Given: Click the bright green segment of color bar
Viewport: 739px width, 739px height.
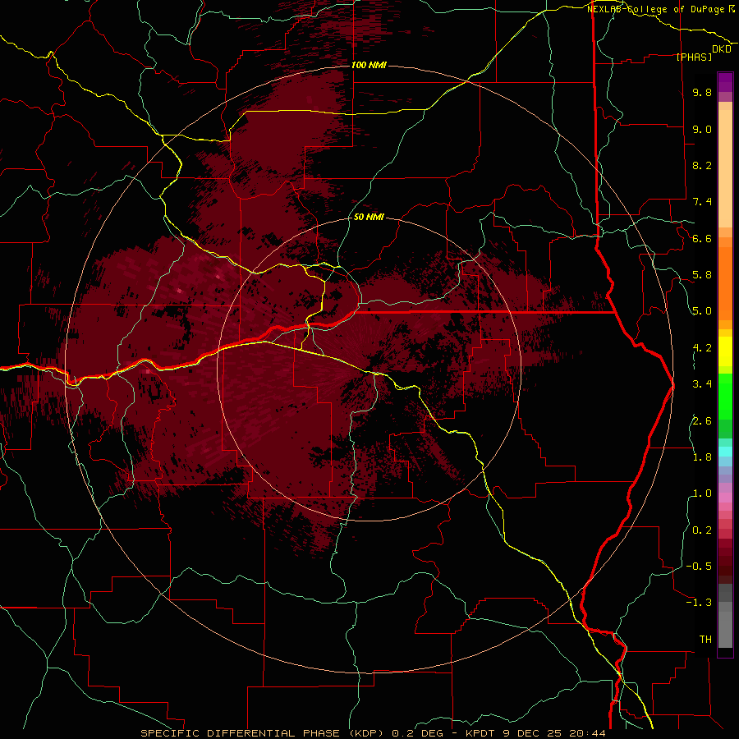Looking at the screenshot, I should pos(725,396).
